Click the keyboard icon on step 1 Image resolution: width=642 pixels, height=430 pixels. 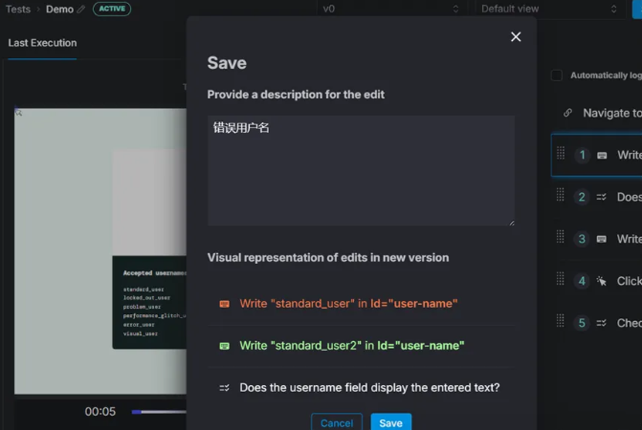tap(602, 156)
